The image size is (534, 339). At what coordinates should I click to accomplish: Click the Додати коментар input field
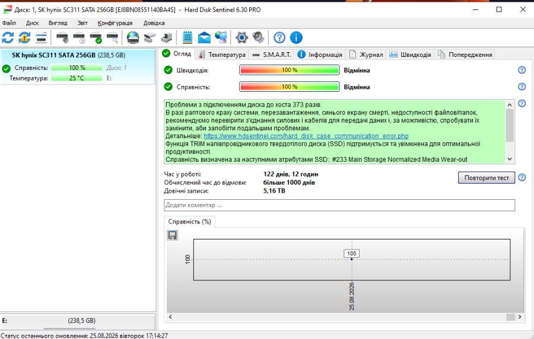[339, 205]
